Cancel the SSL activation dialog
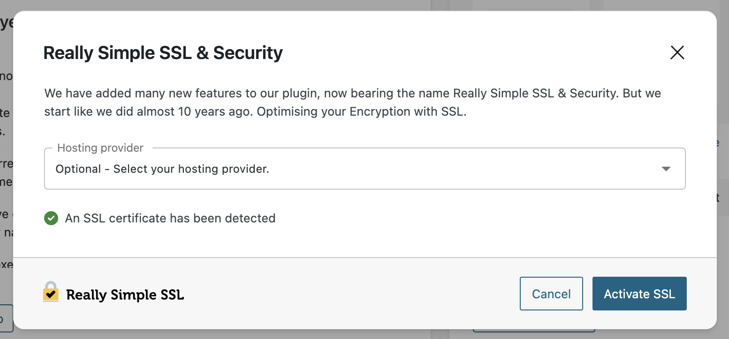 coord(551,294)
